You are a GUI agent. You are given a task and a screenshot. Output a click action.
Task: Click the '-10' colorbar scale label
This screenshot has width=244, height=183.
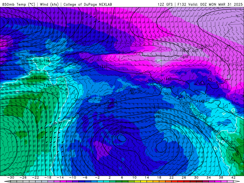point(73,178)
